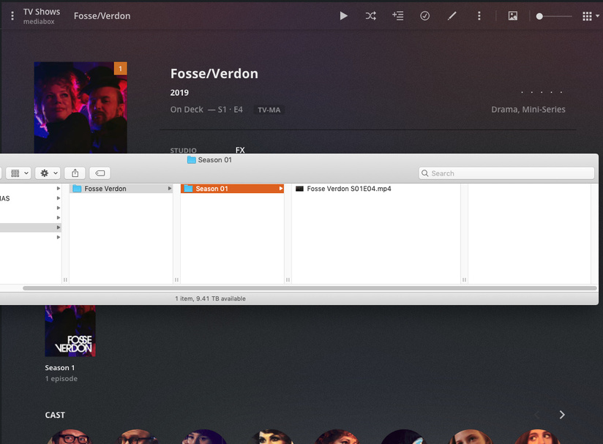The width and height of the screenshot is (603, 444).
Task: Focus the Finder search field
Action: coord(506,173)
